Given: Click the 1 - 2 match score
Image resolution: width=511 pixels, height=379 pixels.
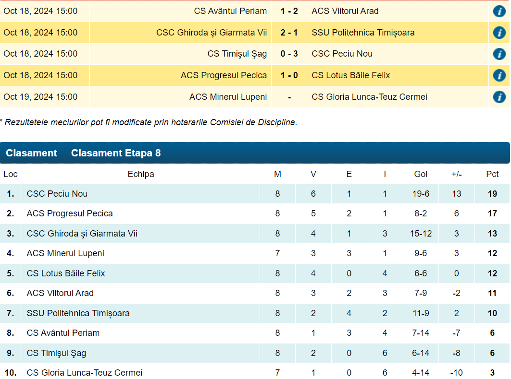Looking at the screenshot, I should pyautogui.click(x=289, y=11).
